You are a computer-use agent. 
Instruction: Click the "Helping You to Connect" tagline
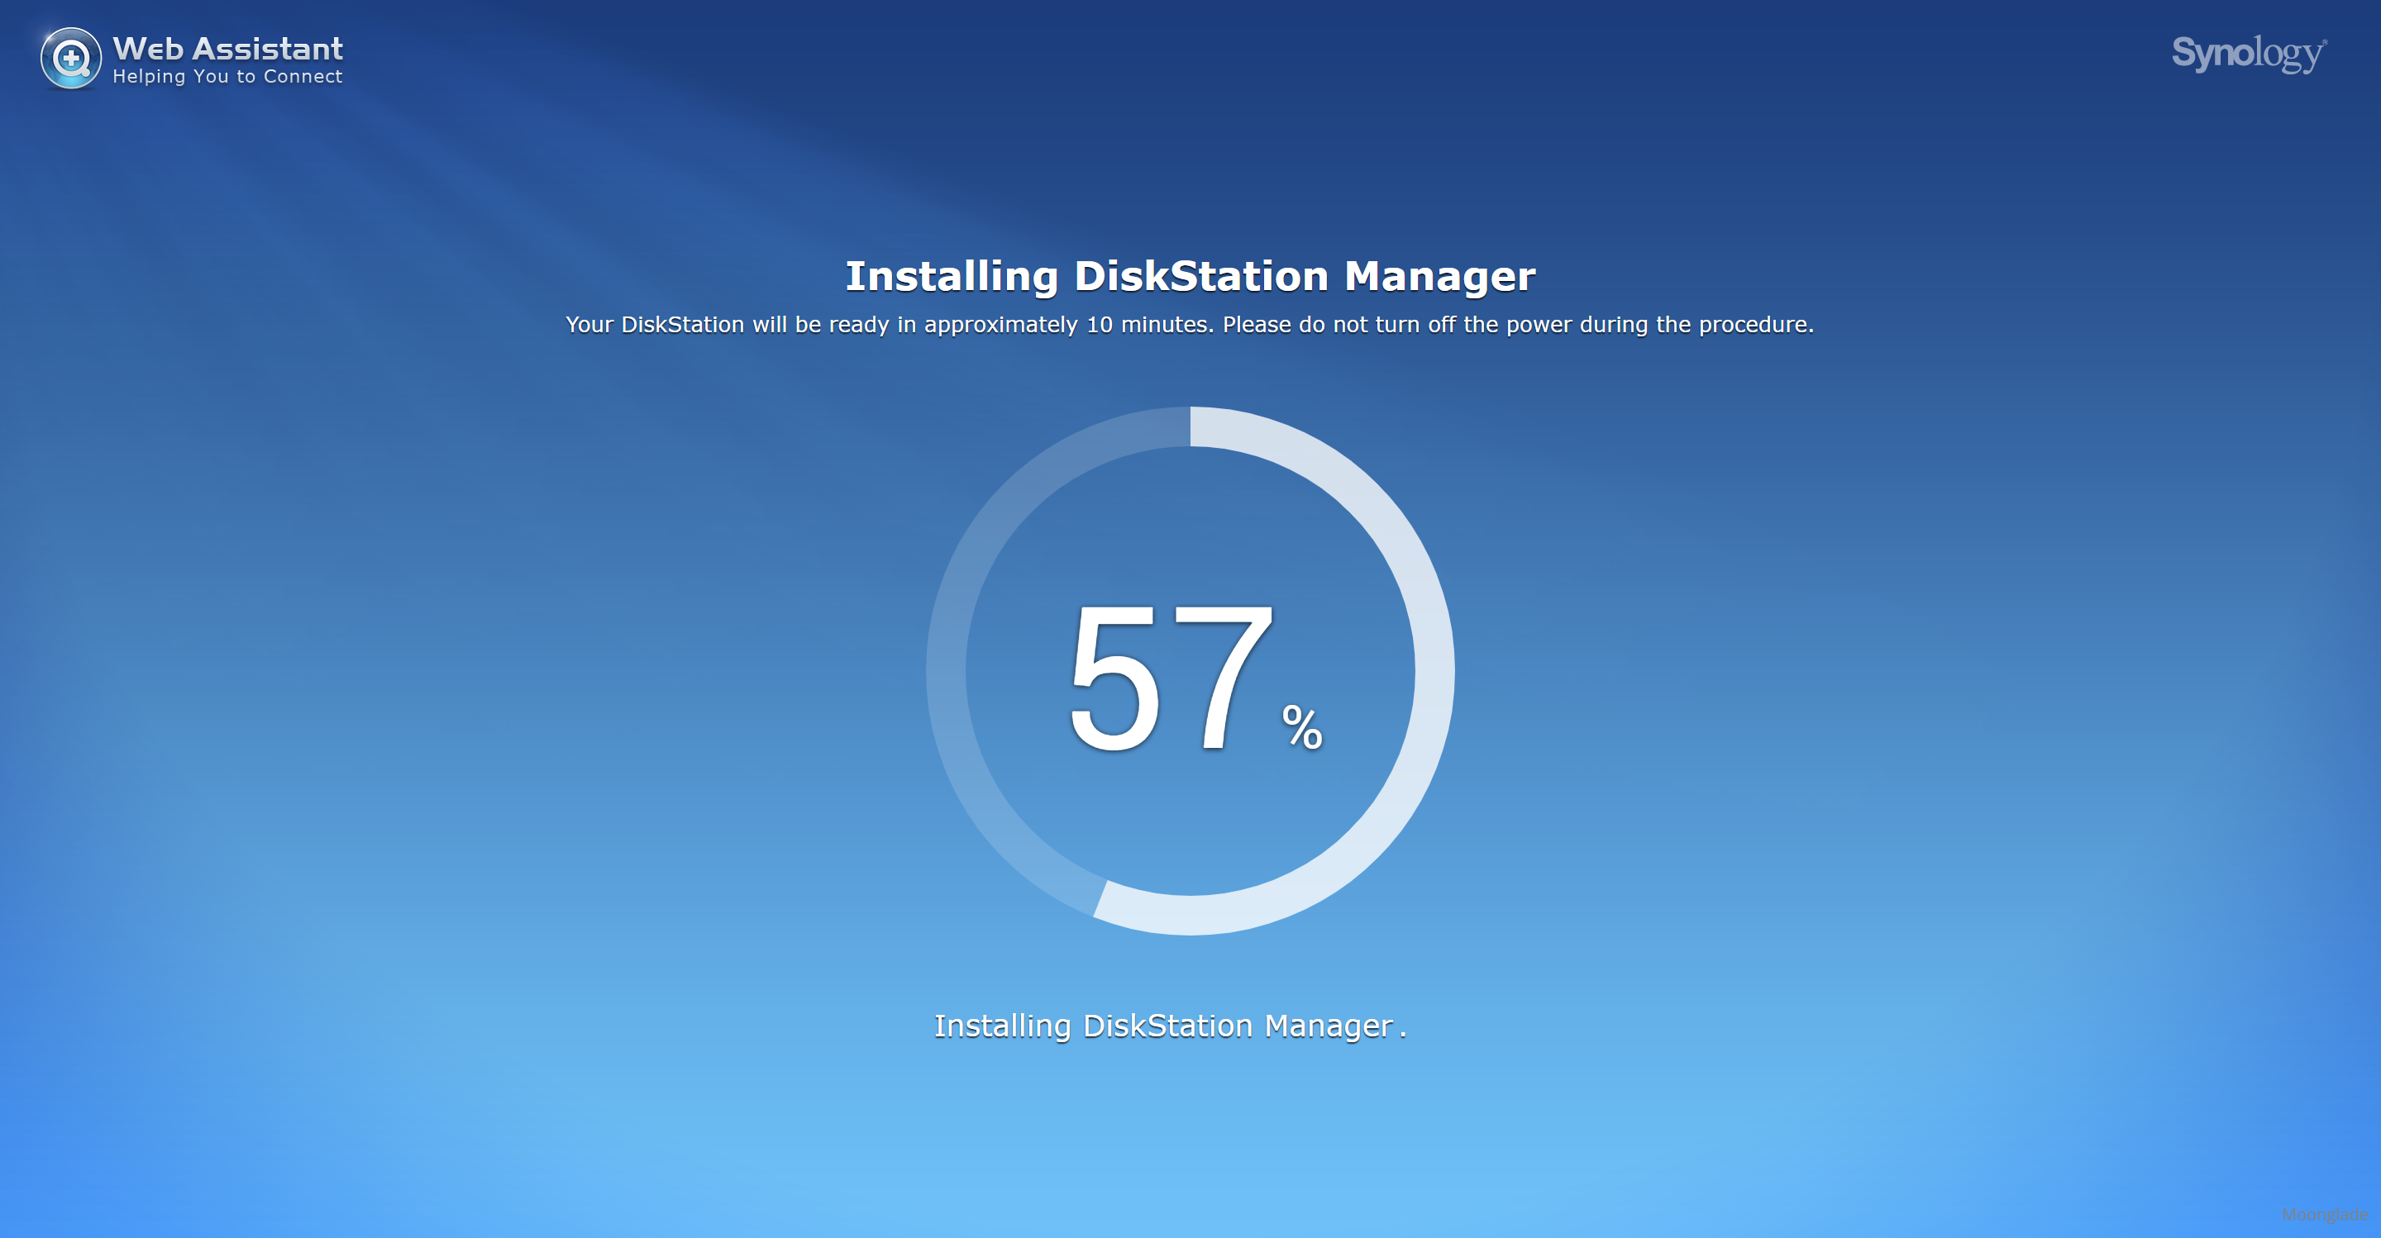point(227,77)
